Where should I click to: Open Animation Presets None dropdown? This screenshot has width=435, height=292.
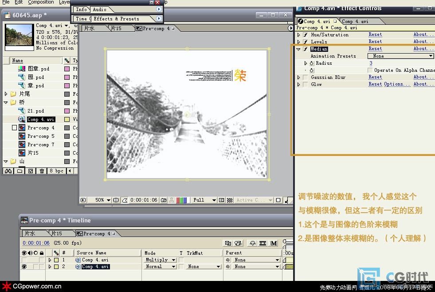coord(400,56)
